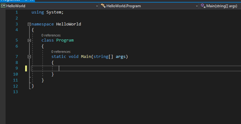Click the closing brace on line 10
This screenshot has width=241, height=124.
coord(53,74)
